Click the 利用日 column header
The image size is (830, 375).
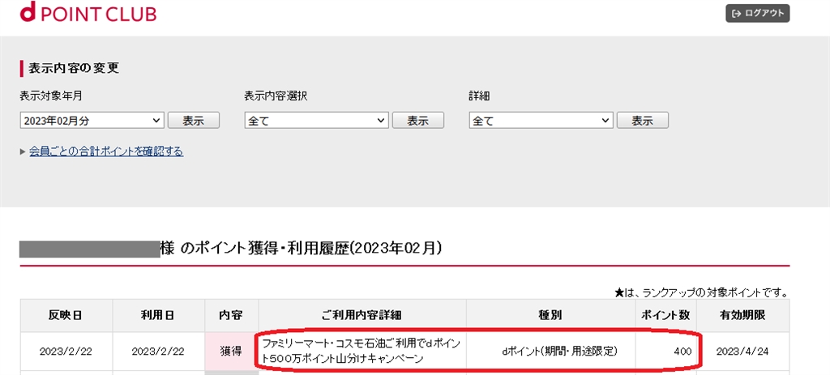158,316
